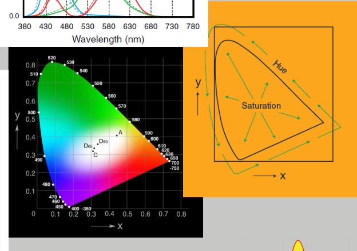Click the '-750' label near the red corner

[x=174, y=169]
